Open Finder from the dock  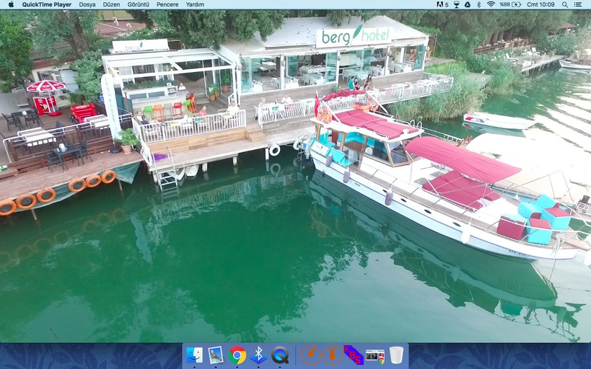[195, 355]
